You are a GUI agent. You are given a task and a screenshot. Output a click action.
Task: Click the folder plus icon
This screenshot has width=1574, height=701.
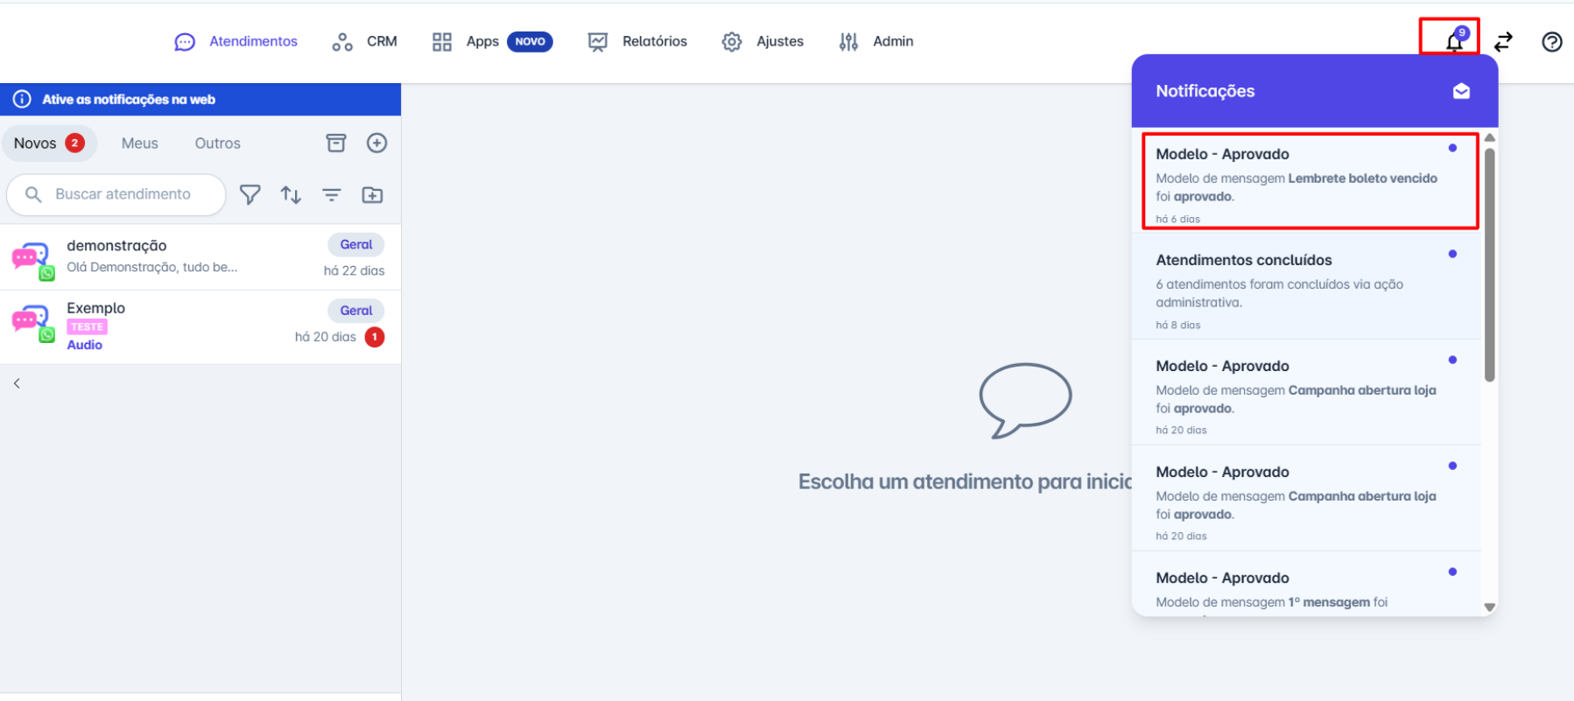[x=372, y=194]
